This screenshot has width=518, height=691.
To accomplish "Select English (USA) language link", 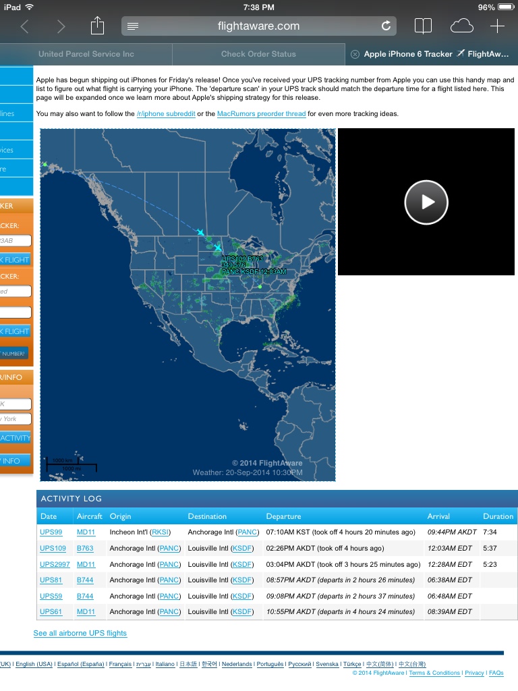I will pos(34,664).
